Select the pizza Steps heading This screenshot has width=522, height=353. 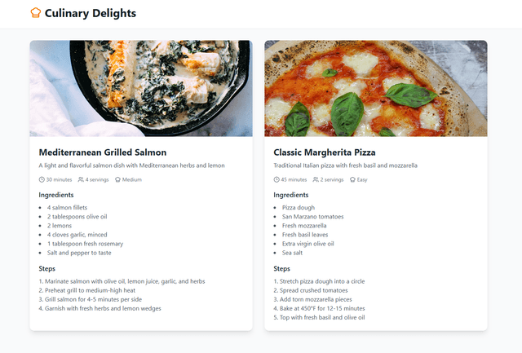(x=281, y=268)
